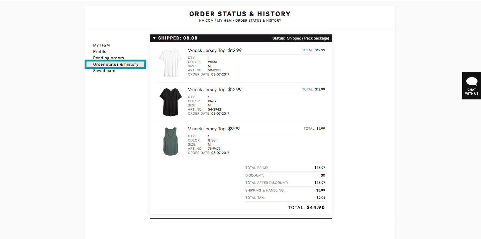Click the Track package link

pyautogui.click(x=315, y=38)
